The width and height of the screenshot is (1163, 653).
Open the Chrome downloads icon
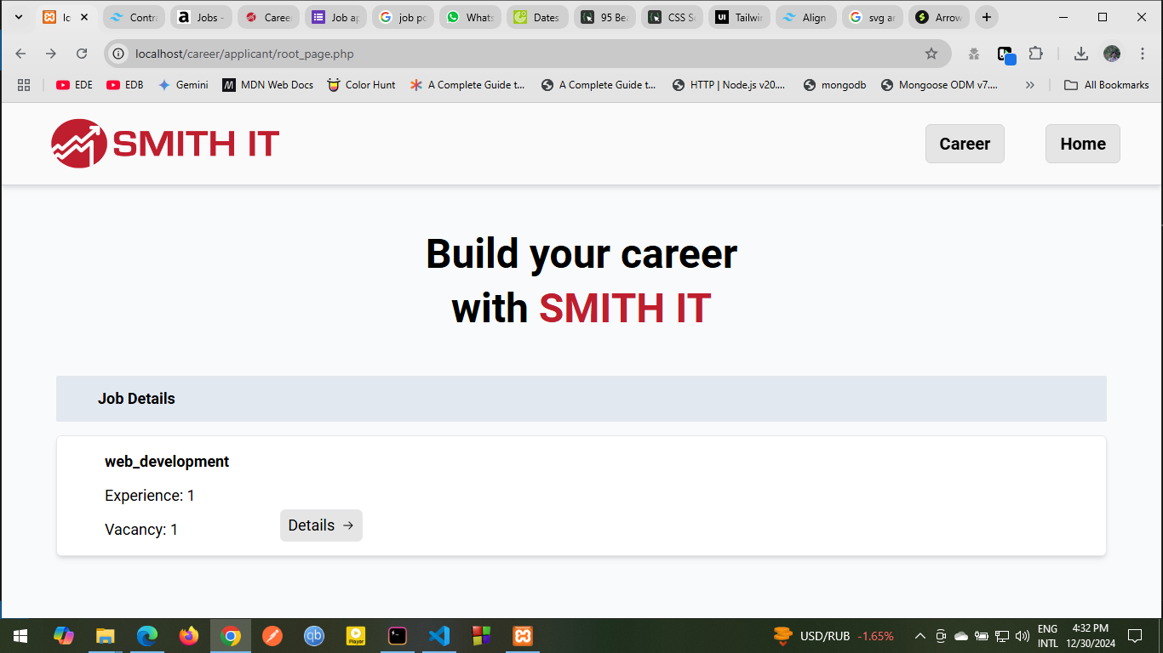point(1080,54)
